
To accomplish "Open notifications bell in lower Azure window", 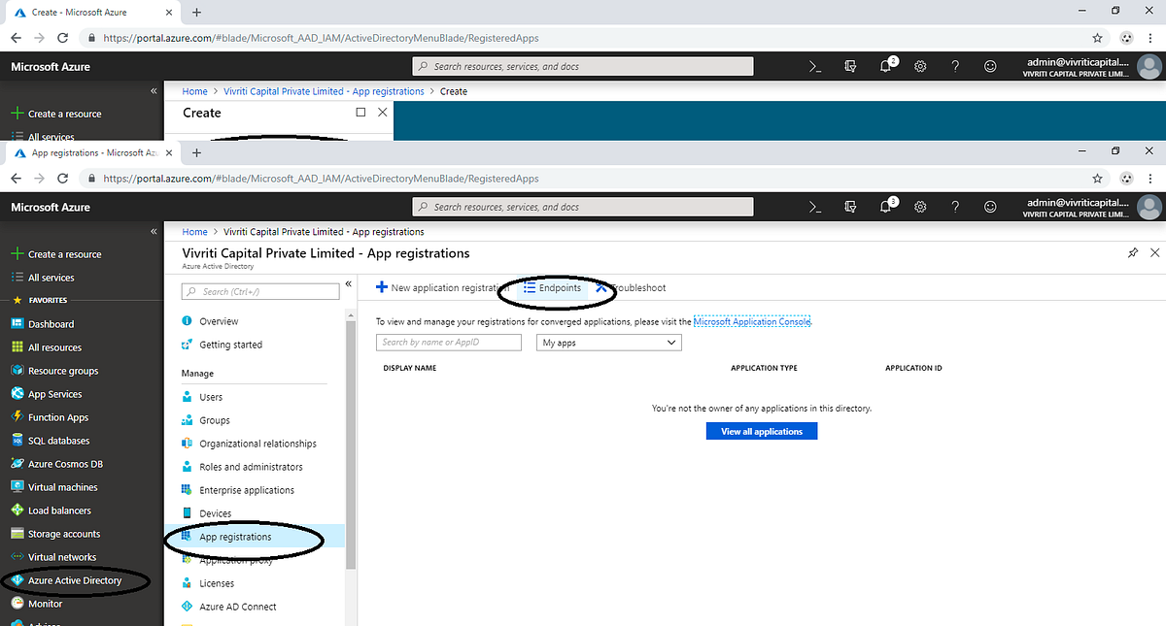I will (887, 207).
